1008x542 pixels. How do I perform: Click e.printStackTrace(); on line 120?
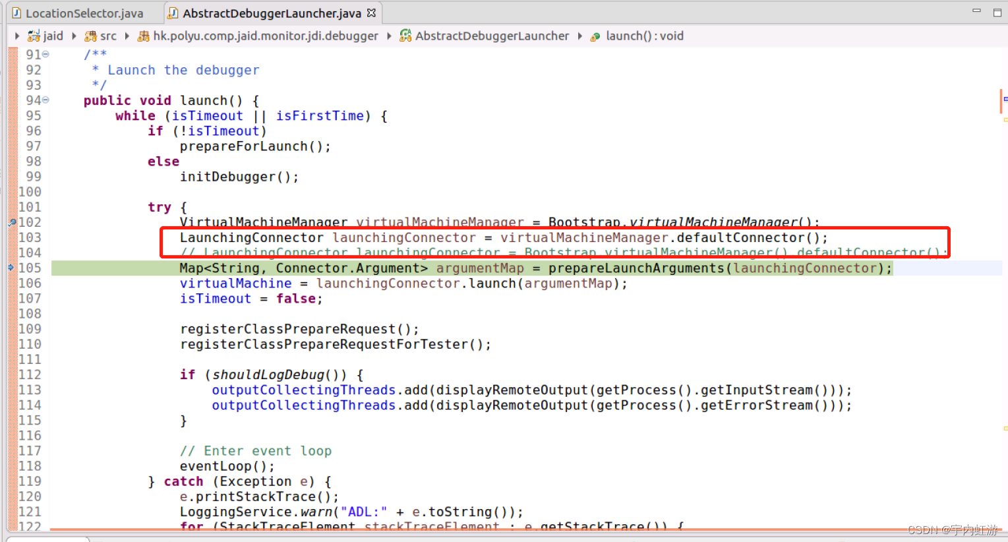point(259,497)
